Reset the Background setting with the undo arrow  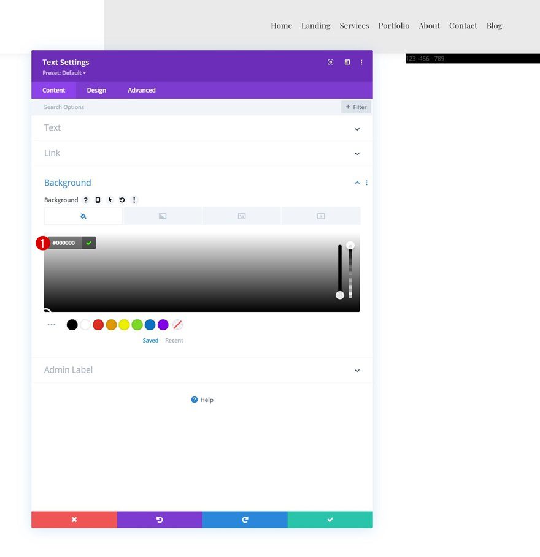pyautogui.click(x=122, y=200)
